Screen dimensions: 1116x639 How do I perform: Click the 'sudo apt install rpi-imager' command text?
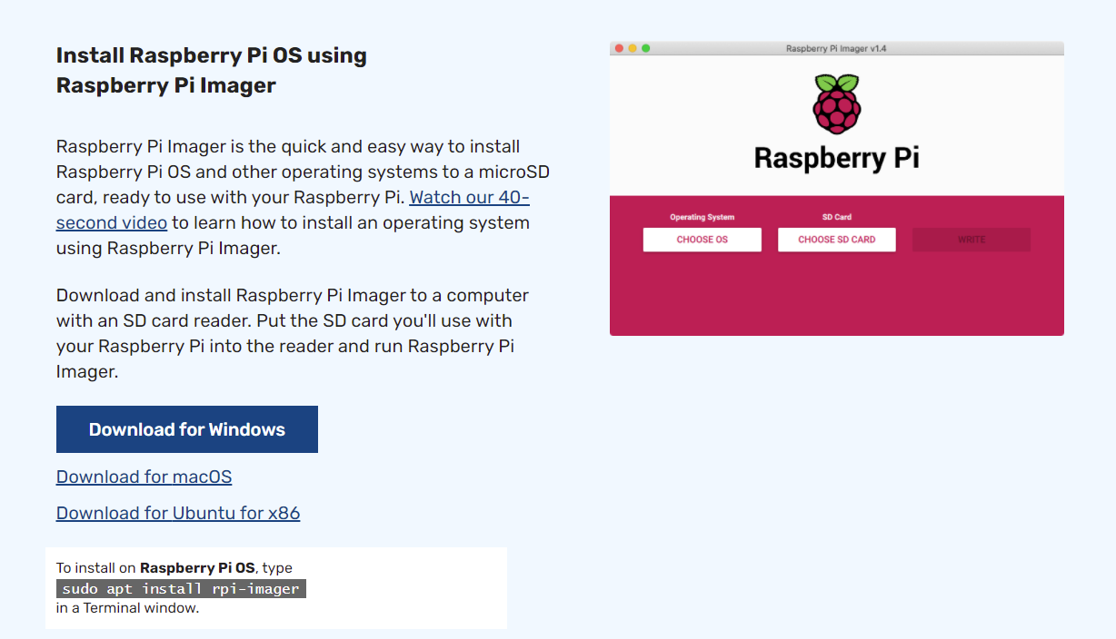[181, 589]
